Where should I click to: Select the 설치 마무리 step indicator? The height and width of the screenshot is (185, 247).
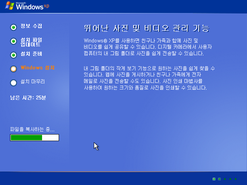click(x=14, y=83)
